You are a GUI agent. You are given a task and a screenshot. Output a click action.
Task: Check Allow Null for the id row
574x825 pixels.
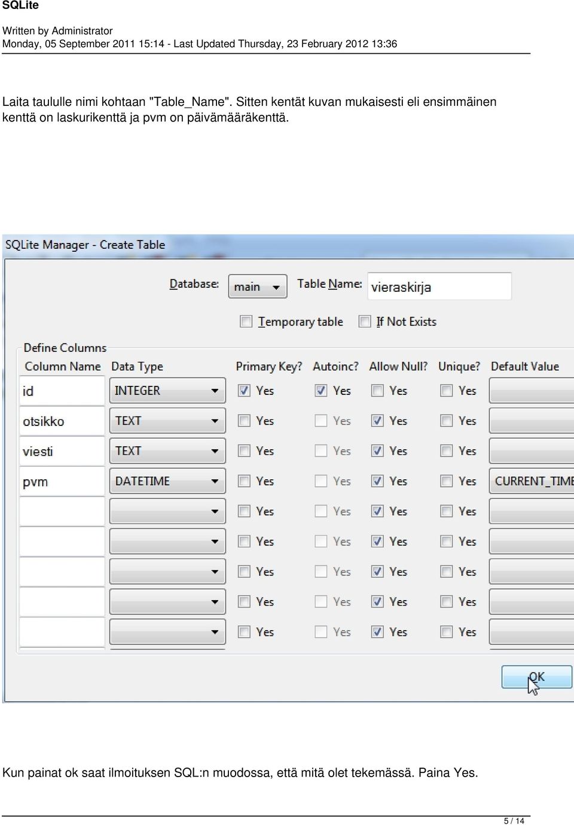coord(377,391)
